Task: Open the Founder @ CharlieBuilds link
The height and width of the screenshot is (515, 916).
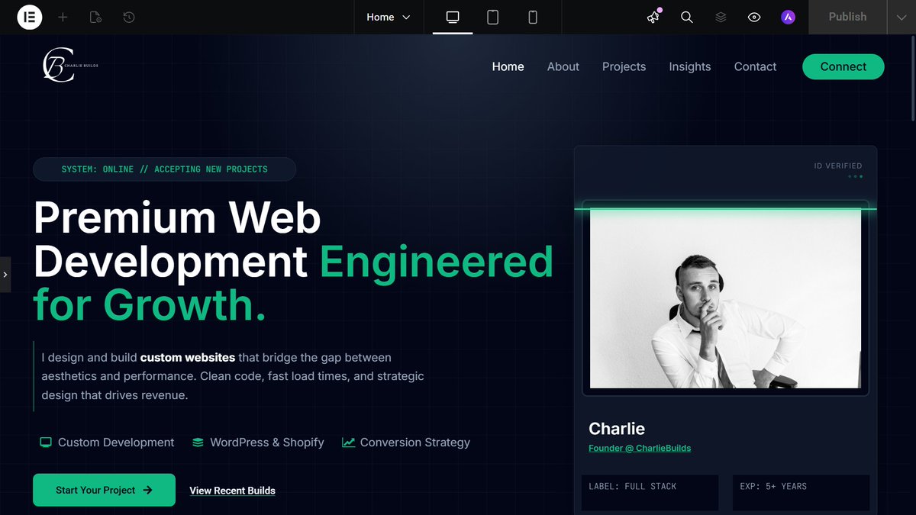Action: pyautogui.click(x=640, y=448)
